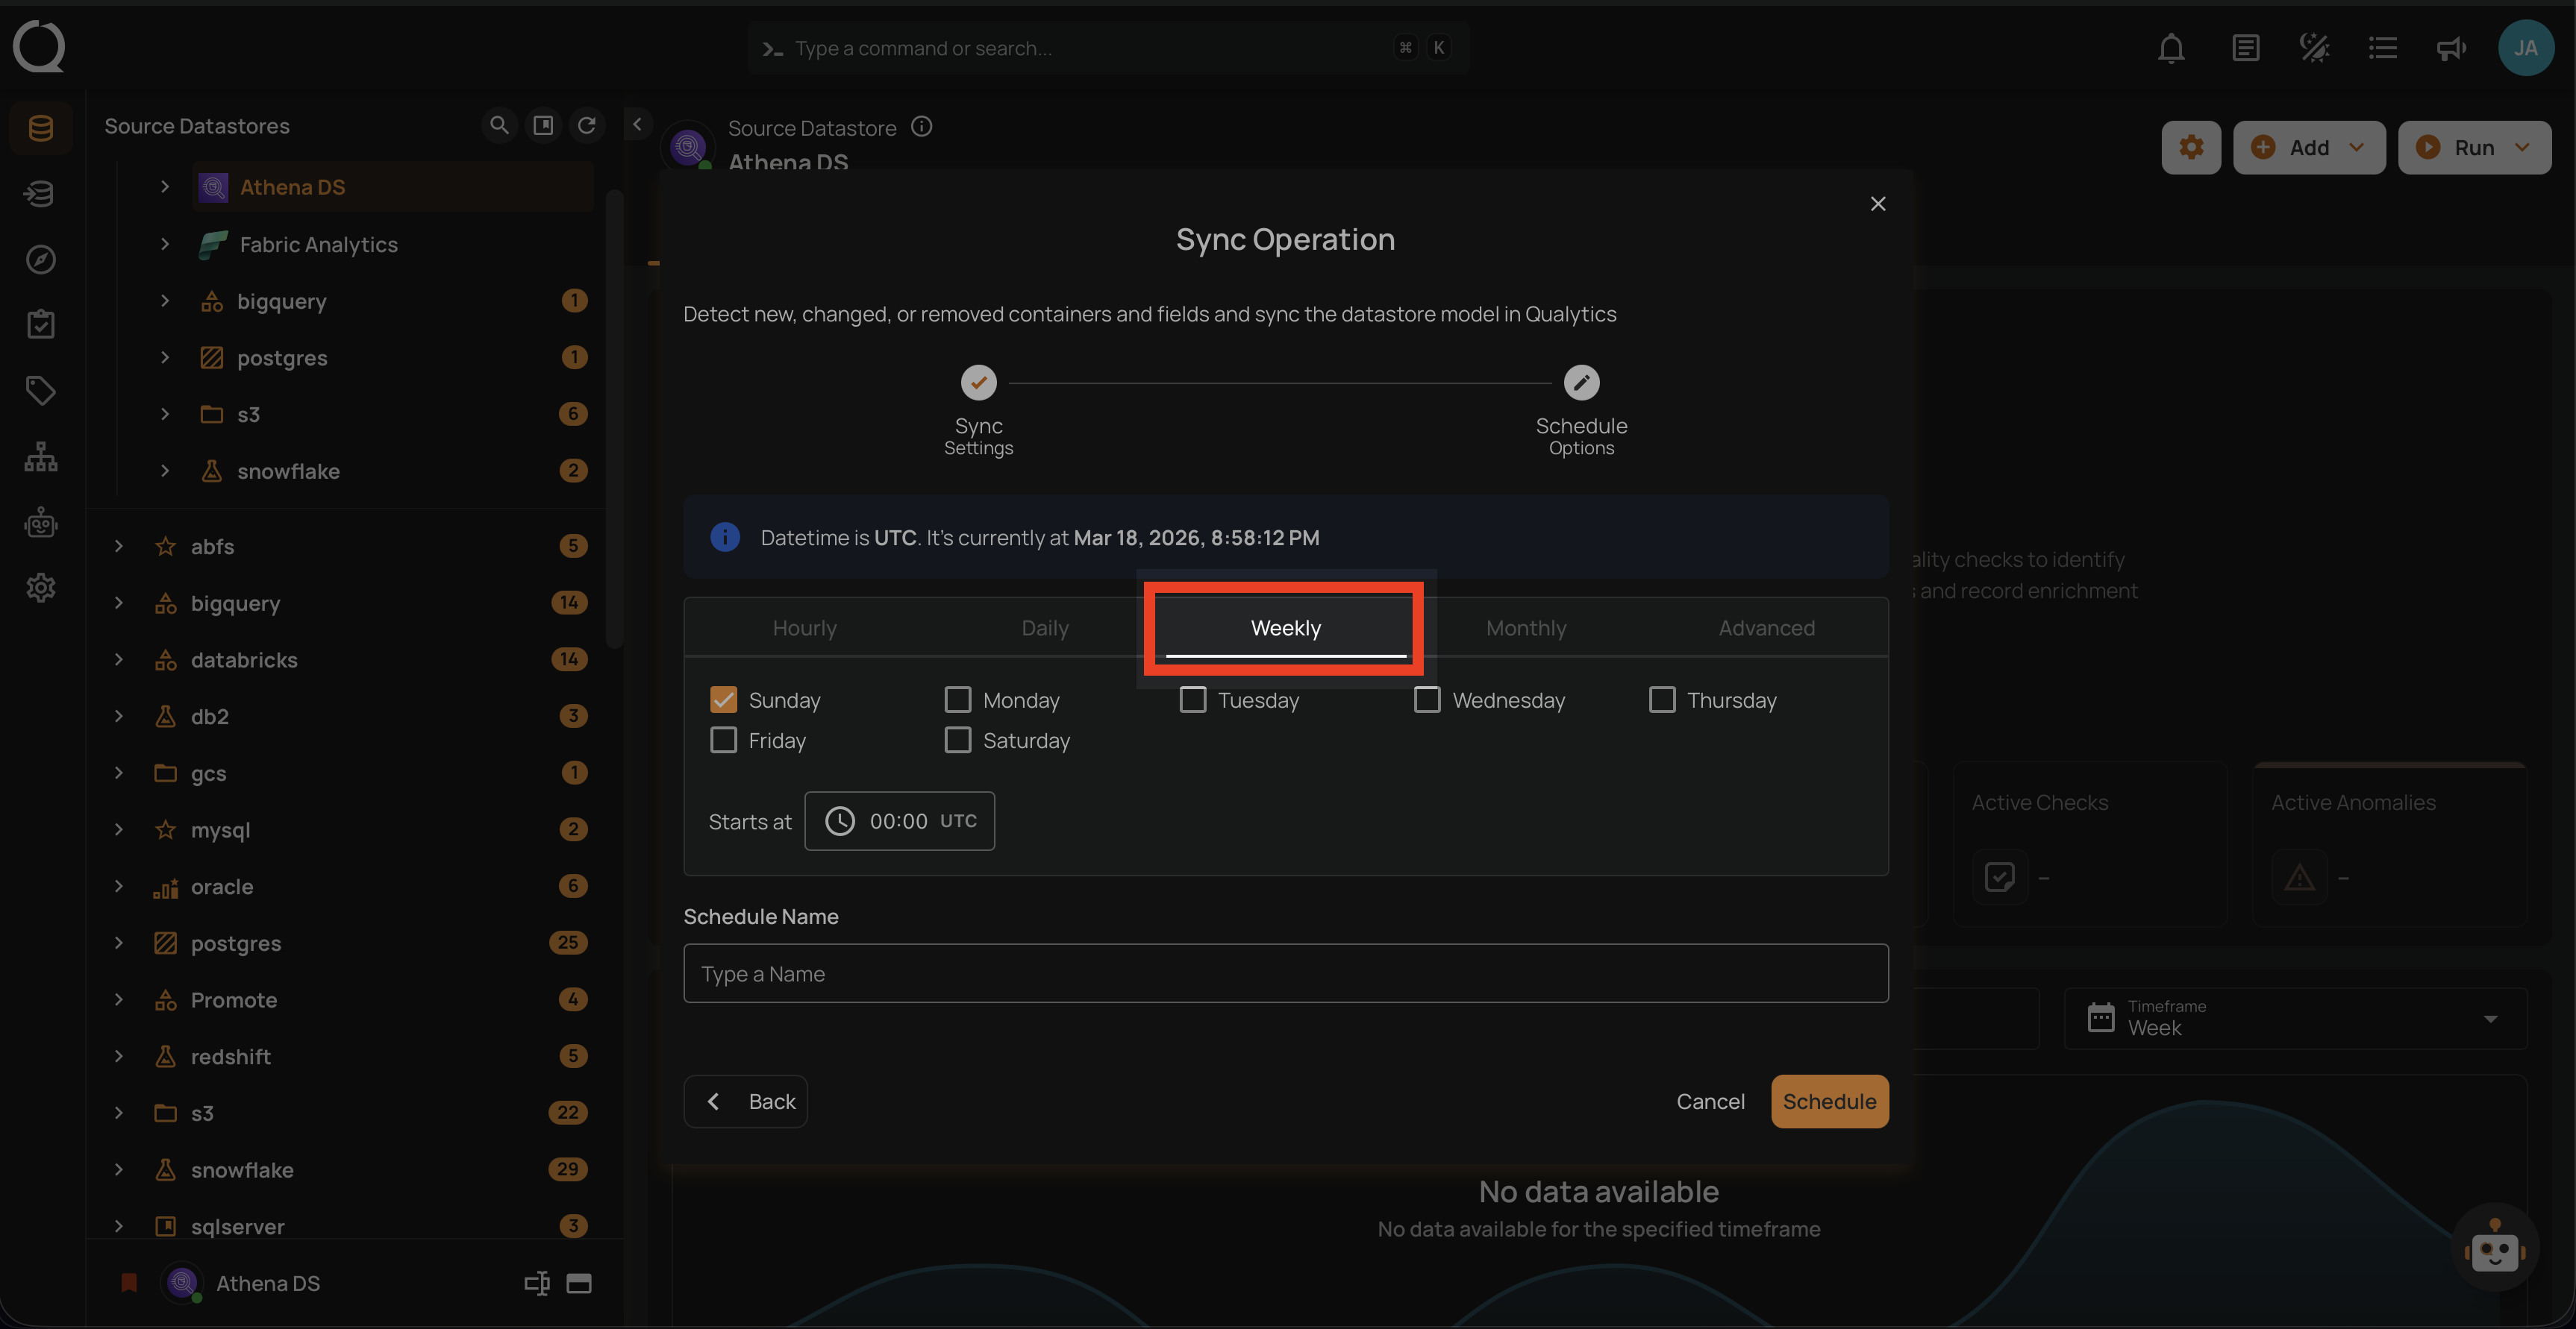Open the tags icon in sidebar
This screenshot has height=1329, width=2576.
[x=40, y=390]
